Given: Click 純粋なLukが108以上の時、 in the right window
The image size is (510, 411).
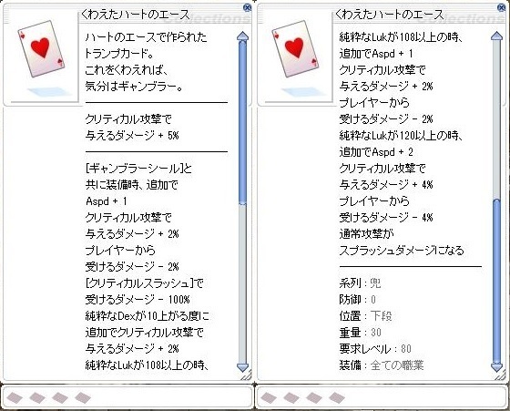Looking at the screenshot, I should (x=401, y=37).
